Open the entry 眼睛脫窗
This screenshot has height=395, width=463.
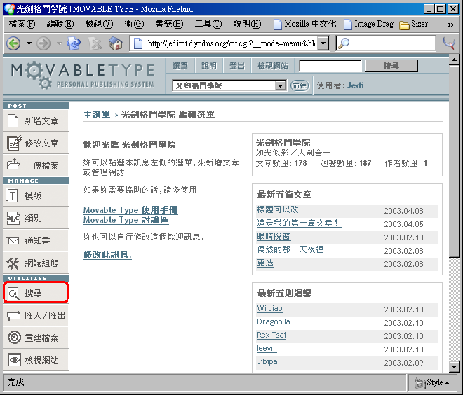point(274,236)
